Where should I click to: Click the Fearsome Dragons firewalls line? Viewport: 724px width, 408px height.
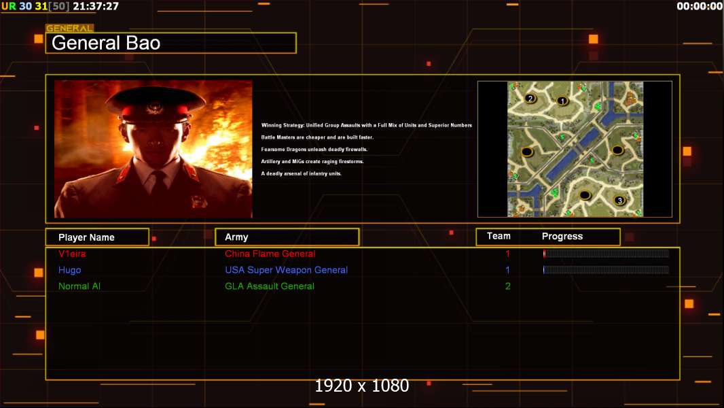(314, 149)
